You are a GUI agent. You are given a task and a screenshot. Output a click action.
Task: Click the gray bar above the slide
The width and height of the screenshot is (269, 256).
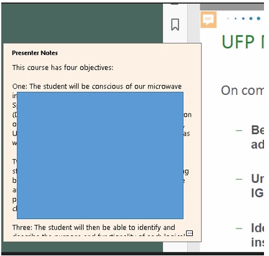[x=232, y=7]
